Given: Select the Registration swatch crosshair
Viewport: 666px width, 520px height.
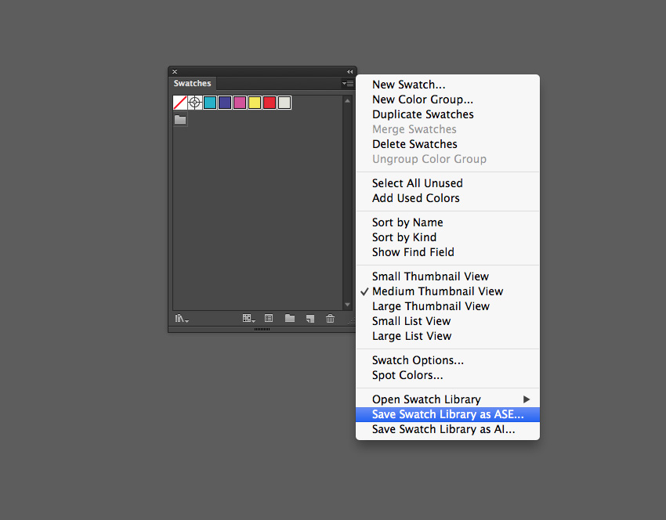Looking at the screenshot, I should tap(195, 103).
